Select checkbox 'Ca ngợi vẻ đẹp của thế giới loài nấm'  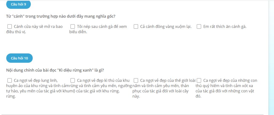(136, 80)
